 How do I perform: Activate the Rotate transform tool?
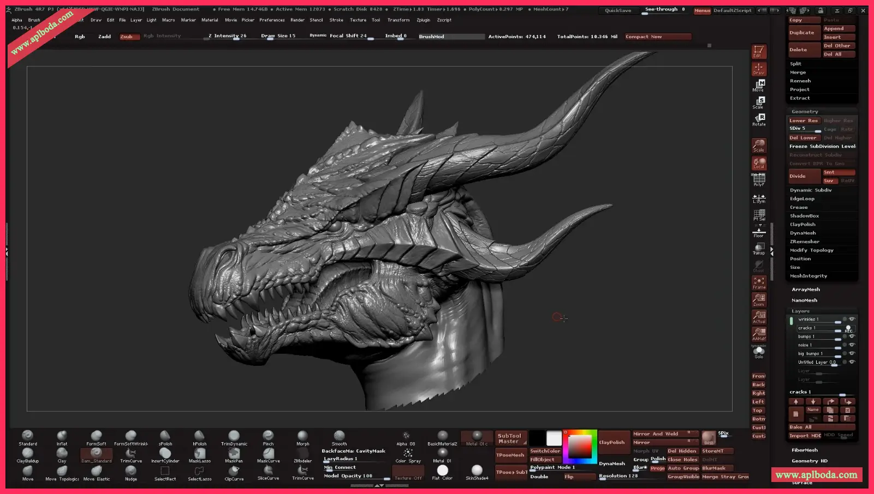tap(759, 119)
